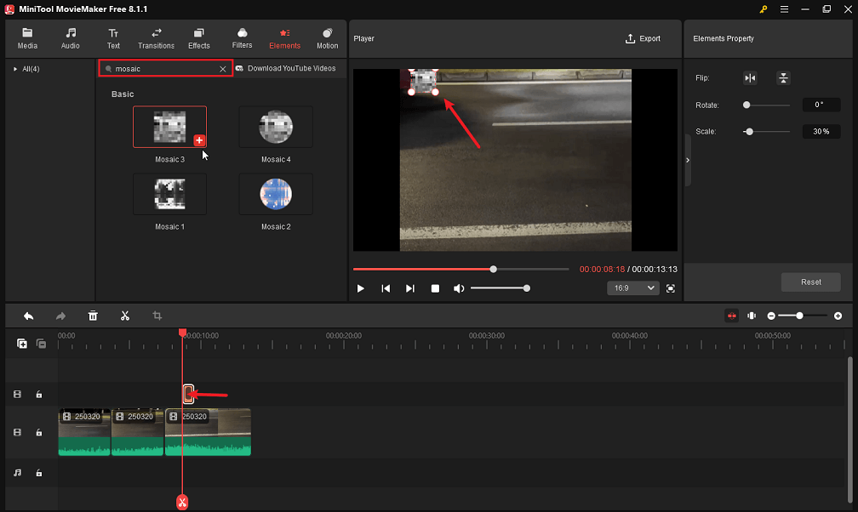Toggle lock on the audio track
Screen dimensions: 858x512
pos(39,473)
